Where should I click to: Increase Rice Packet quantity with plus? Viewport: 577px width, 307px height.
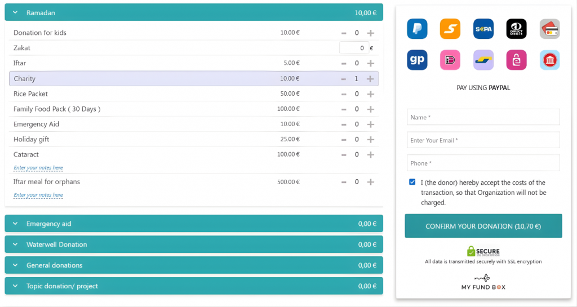(x=370, y=94)
